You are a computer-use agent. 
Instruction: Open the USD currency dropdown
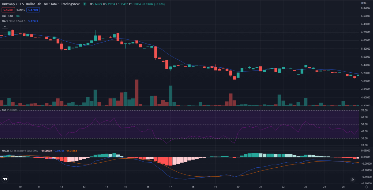pos(364,3)
